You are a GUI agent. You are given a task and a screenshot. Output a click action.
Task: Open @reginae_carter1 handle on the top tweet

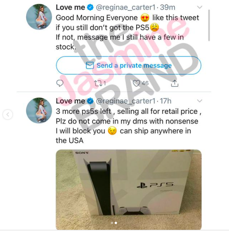(x=126, y=7)
